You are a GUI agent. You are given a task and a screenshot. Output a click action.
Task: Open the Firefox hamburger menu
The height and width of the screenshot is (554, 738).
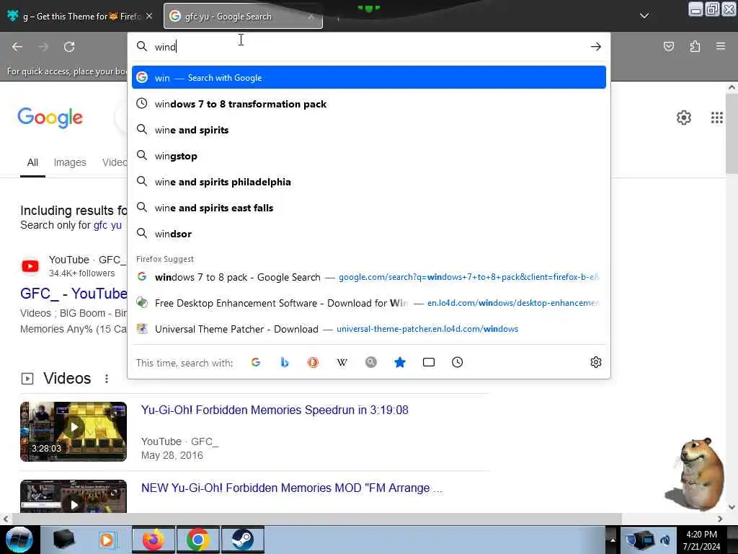(x=721, y=46)
